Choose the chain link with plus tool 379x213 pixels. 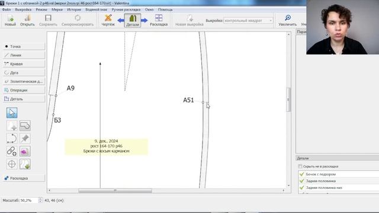coord(12,151)
